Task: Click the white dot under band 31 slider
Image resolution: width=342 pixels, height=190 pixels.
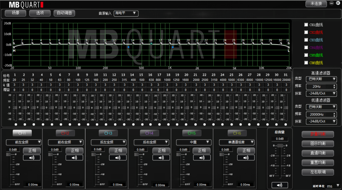Action: 286,125
